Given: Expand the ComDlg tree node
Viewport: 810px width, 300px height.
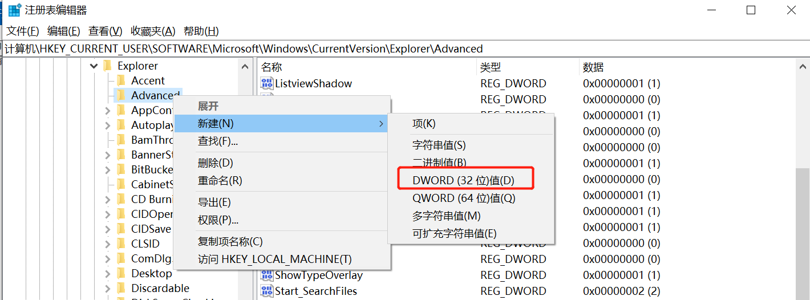Looking at the screenshot, I should click(x=108, y=259).
